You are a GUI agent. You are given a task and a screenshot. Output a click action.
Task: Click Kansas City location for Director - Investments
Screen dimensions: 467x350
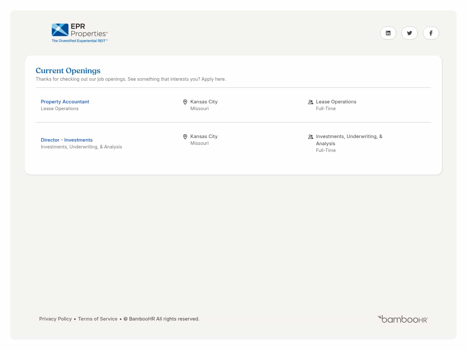click(204, 136)
